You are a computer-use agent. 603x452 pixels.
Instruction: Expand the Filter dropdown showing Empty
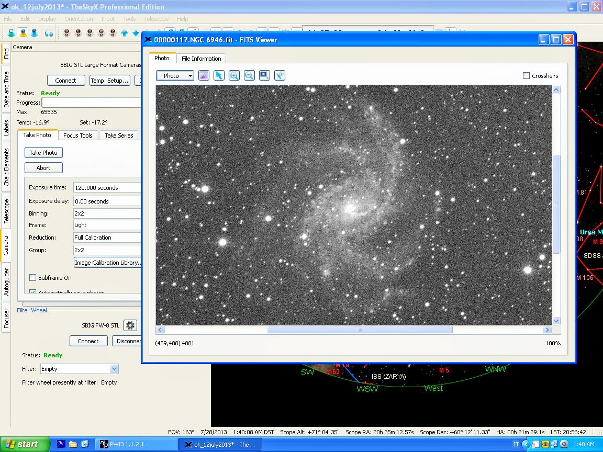(x=115, y=369)
